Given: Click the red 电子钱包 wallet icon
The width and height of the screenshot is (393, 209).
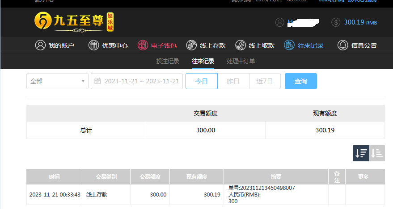Looking at the screenshot, I should click(x=143, y=45).
